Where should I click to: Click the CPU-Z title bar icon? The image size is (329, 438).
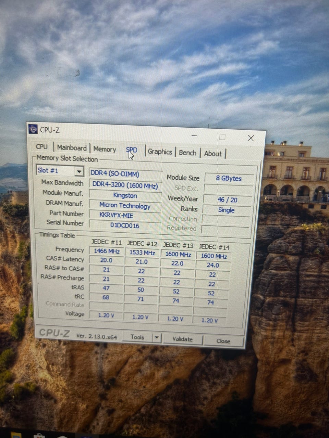point(33,129)
